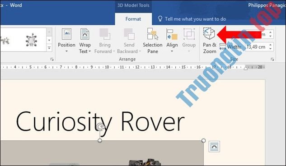
Task: Open the Position layout menu
Action: coord(66,41)
